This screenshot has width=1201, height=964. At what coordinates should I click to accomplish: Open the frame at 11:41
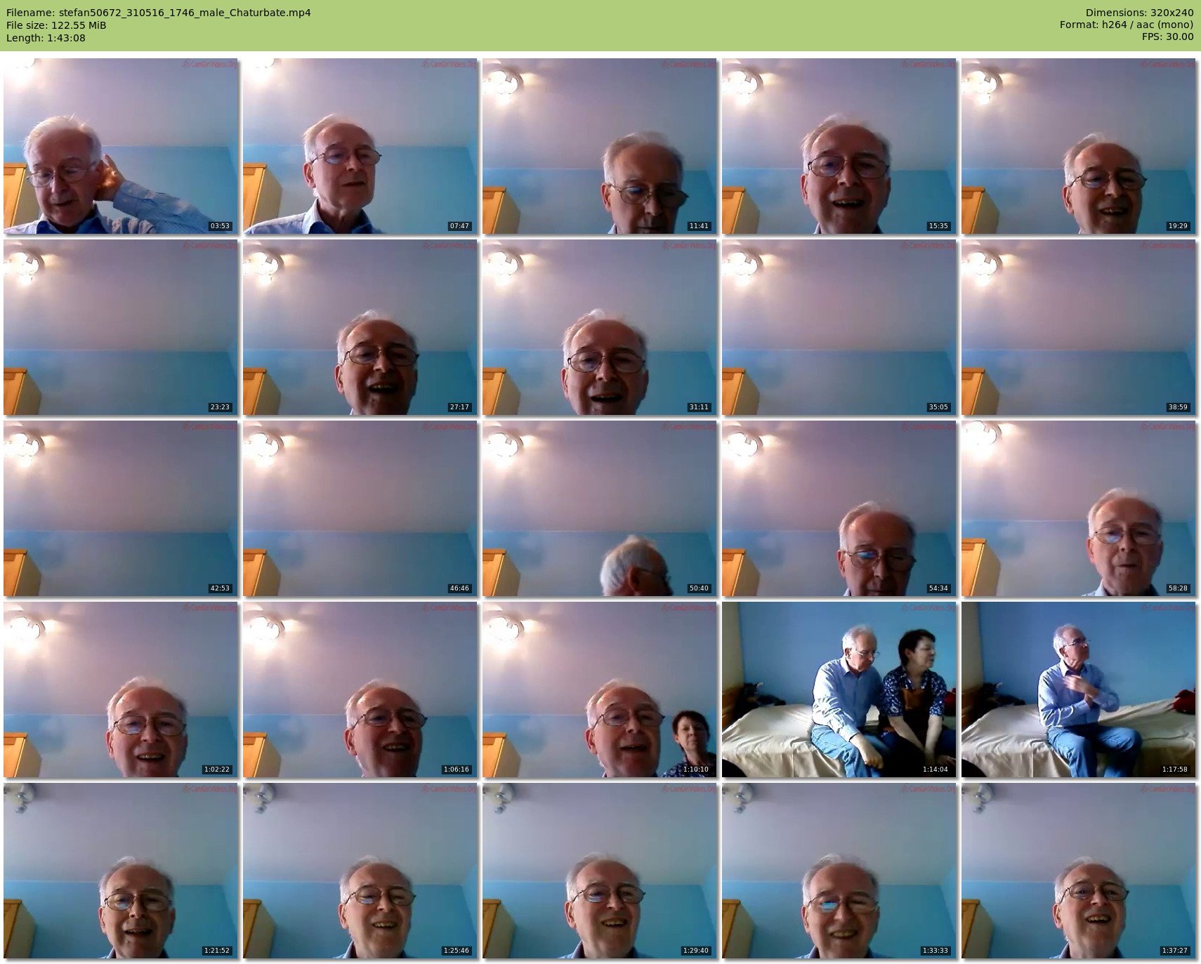point(600,146)
